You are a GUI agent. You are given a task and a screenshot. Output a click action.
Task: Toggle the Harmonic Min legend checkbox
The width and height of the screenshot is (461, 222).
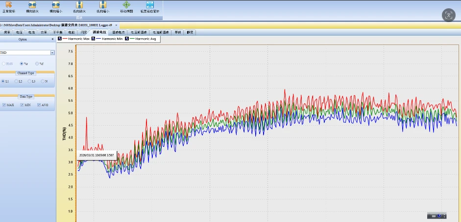coord(94,39)
